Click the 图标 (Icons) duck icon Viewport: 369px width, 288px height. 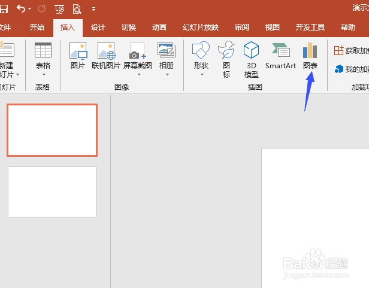pos(226,50)
